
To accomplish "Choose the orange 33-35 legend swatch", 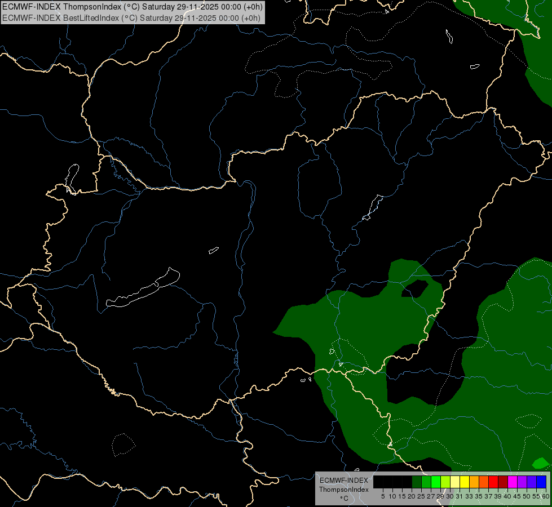I will (x=474, y=482).
